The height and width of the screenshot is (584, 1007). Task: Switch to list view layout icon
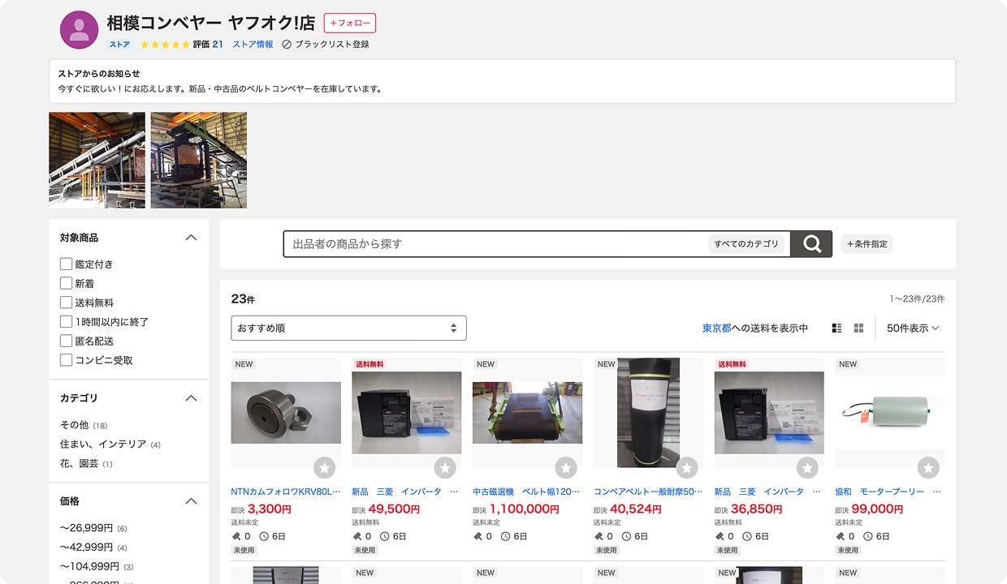837,328
